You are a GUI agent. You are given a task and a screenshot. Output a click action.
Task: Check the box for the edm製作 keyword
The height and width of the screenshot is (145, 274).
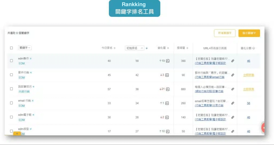coord(12,61)
